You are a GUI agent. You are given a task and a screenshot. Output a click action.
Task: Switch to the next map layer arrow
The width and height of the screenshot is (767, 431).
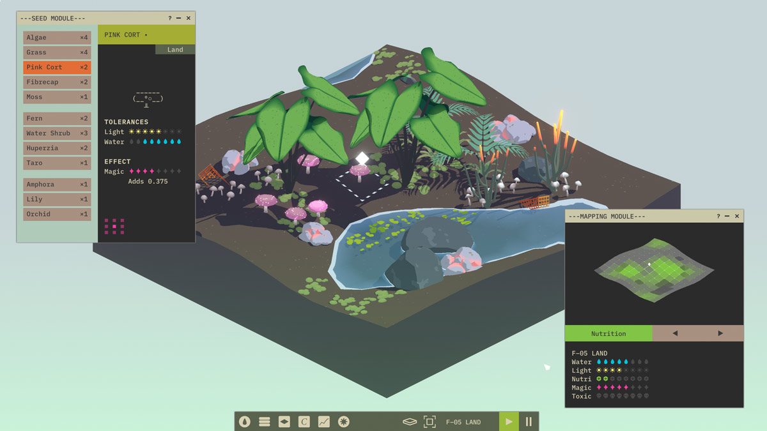coord(720,333)
